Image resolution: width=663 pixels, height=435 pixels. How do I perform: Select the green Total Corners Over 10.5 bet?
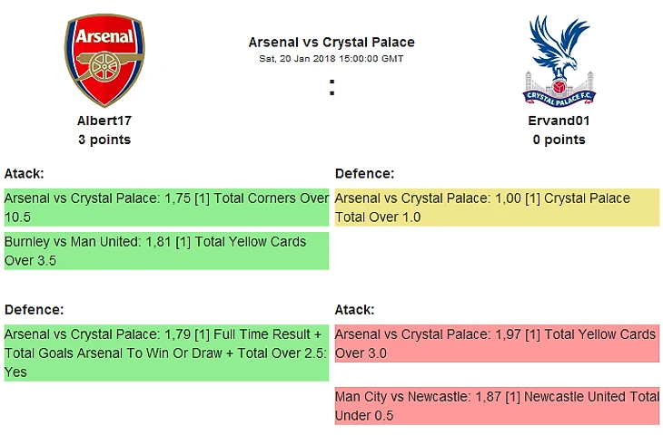click(x=166, y=208)
